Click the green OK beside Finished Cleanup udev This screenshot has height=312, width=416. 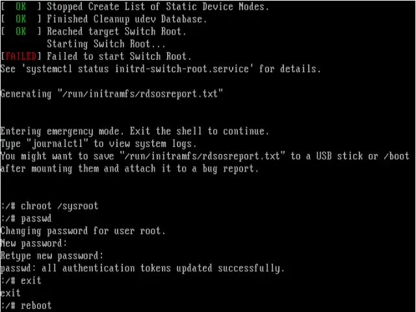point(21,19)
